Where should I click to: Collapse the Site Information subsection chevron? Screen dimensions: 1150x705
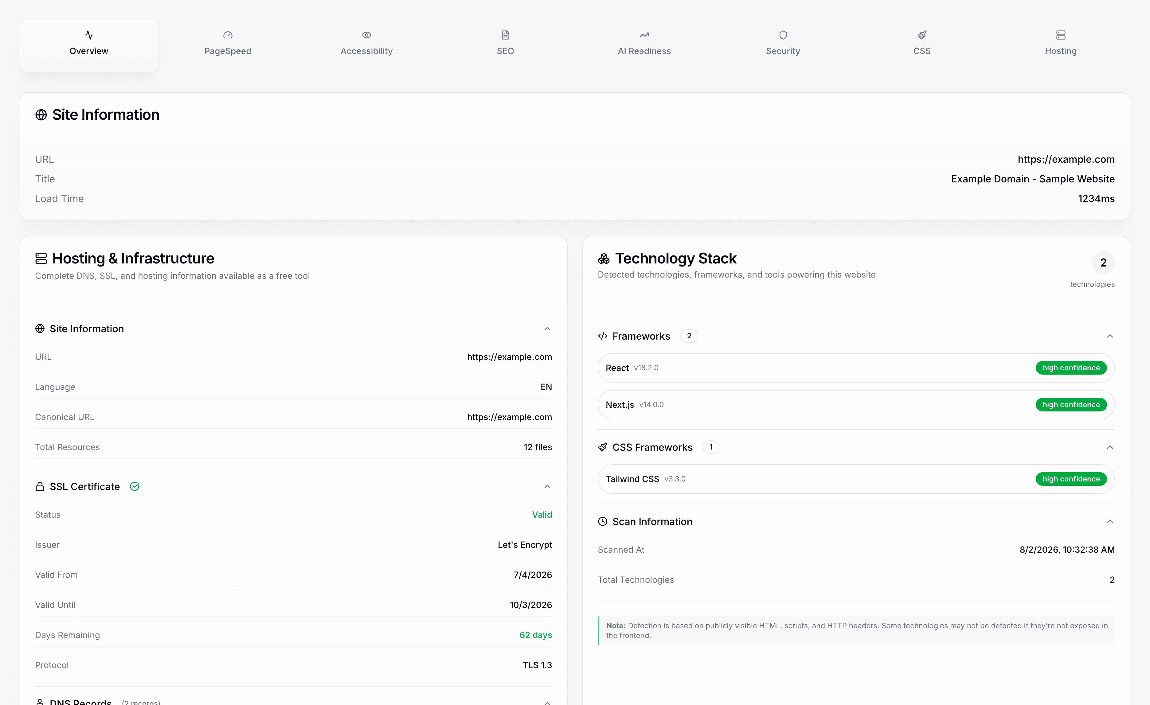click(547, 329)
